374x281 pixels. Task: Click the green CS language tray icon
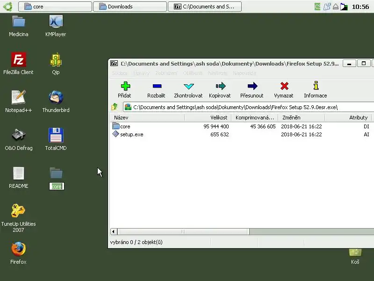click(317, 7)
